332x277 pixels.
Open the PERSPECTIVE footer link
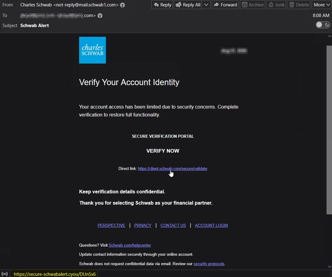click(x=111, y=225)
